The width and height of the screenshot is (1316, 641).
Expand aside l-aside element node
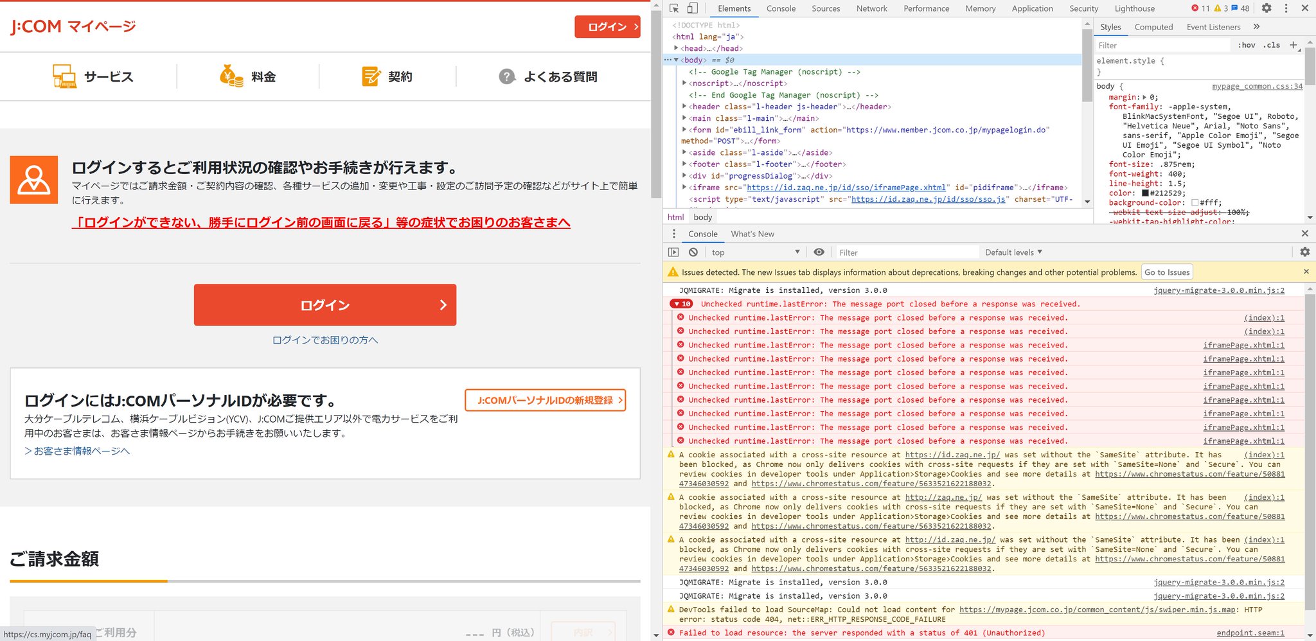pos(684,153)
